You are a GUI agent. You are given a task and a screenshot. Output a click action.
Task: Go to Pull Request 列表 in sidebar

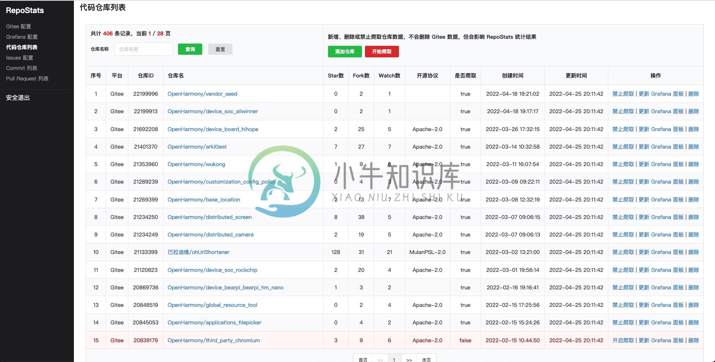coord(27,79)
